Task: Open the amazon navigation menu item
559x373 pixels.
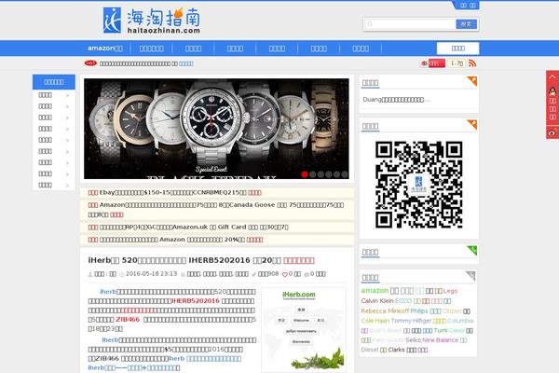Action: coord(105,48)
